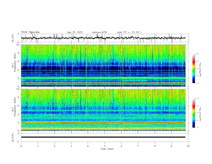Click the ch.2 spectrogram color scale bar
The image size is (212, 164).
click(194, 113)
